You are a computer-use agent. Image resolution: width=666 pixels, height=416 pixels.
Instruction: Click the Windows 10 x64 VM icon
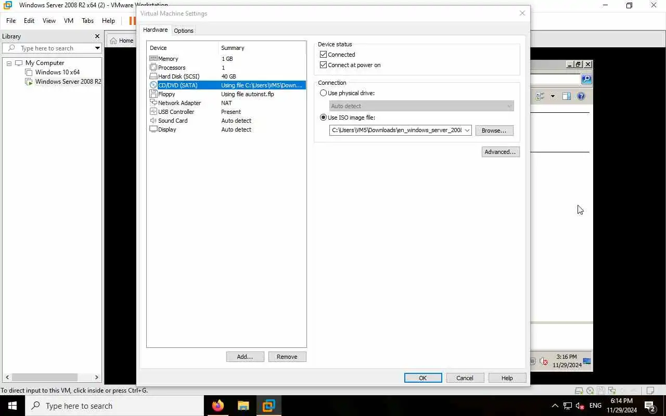coord(29,72)
